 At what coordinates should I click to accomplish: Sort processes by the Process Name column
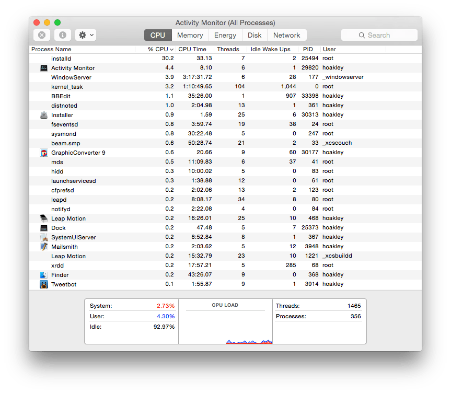pyautogui.click(x=51, y=49)
